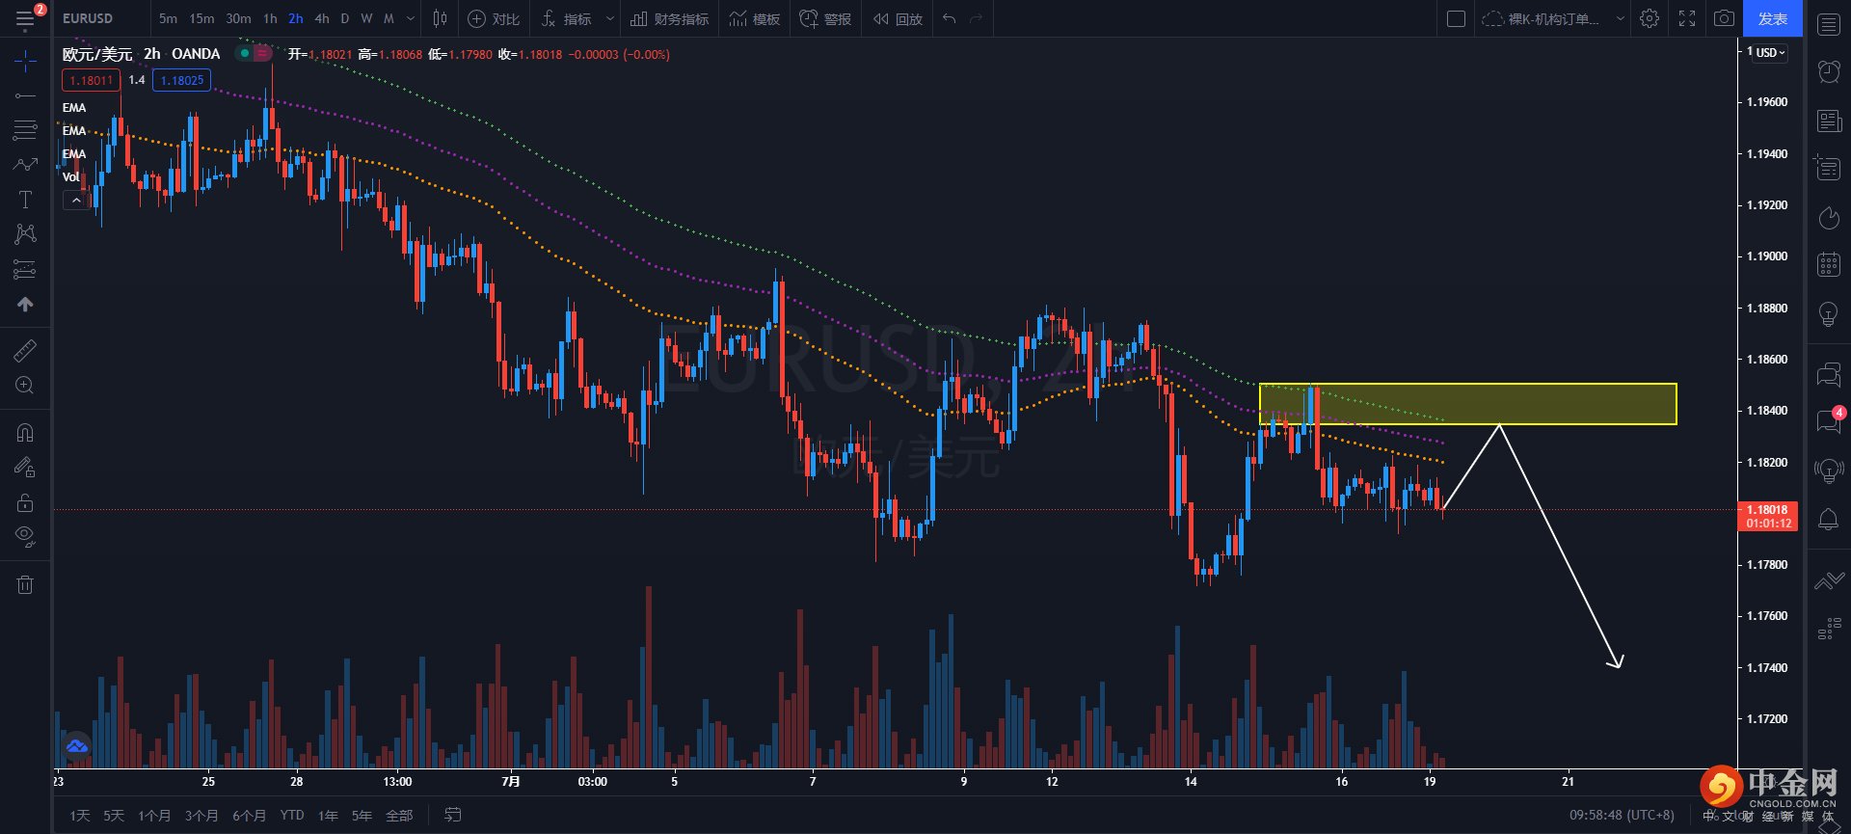Expand the USD currency dropdown
Image resolution: width=1851 pixels, height=834 pixels.
point(1770,53)
